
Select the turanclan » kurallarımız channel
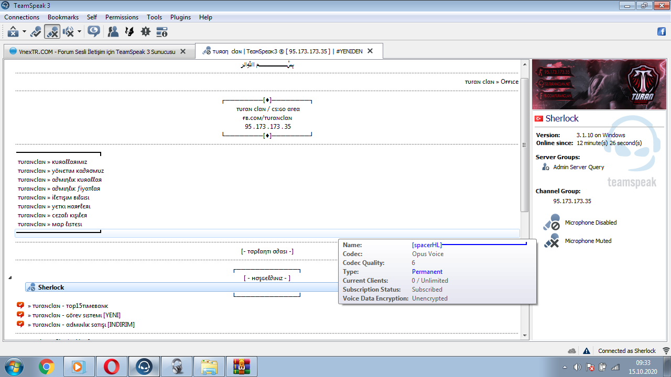(52, 162)
